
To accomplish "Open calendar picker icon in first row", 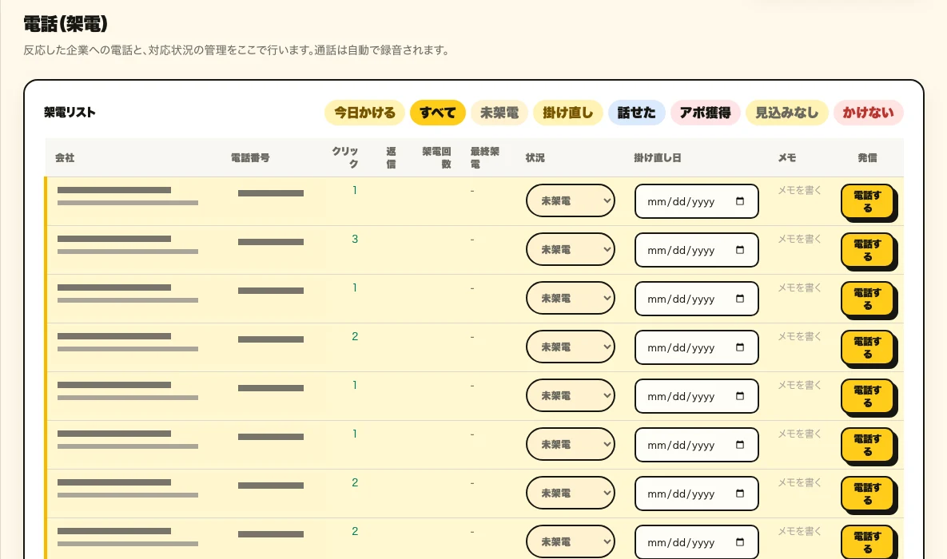I will (x=740, y=201).
